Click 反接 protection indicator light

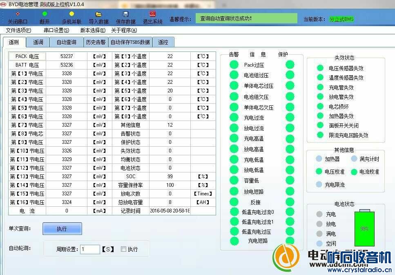(x=290, y=202)
